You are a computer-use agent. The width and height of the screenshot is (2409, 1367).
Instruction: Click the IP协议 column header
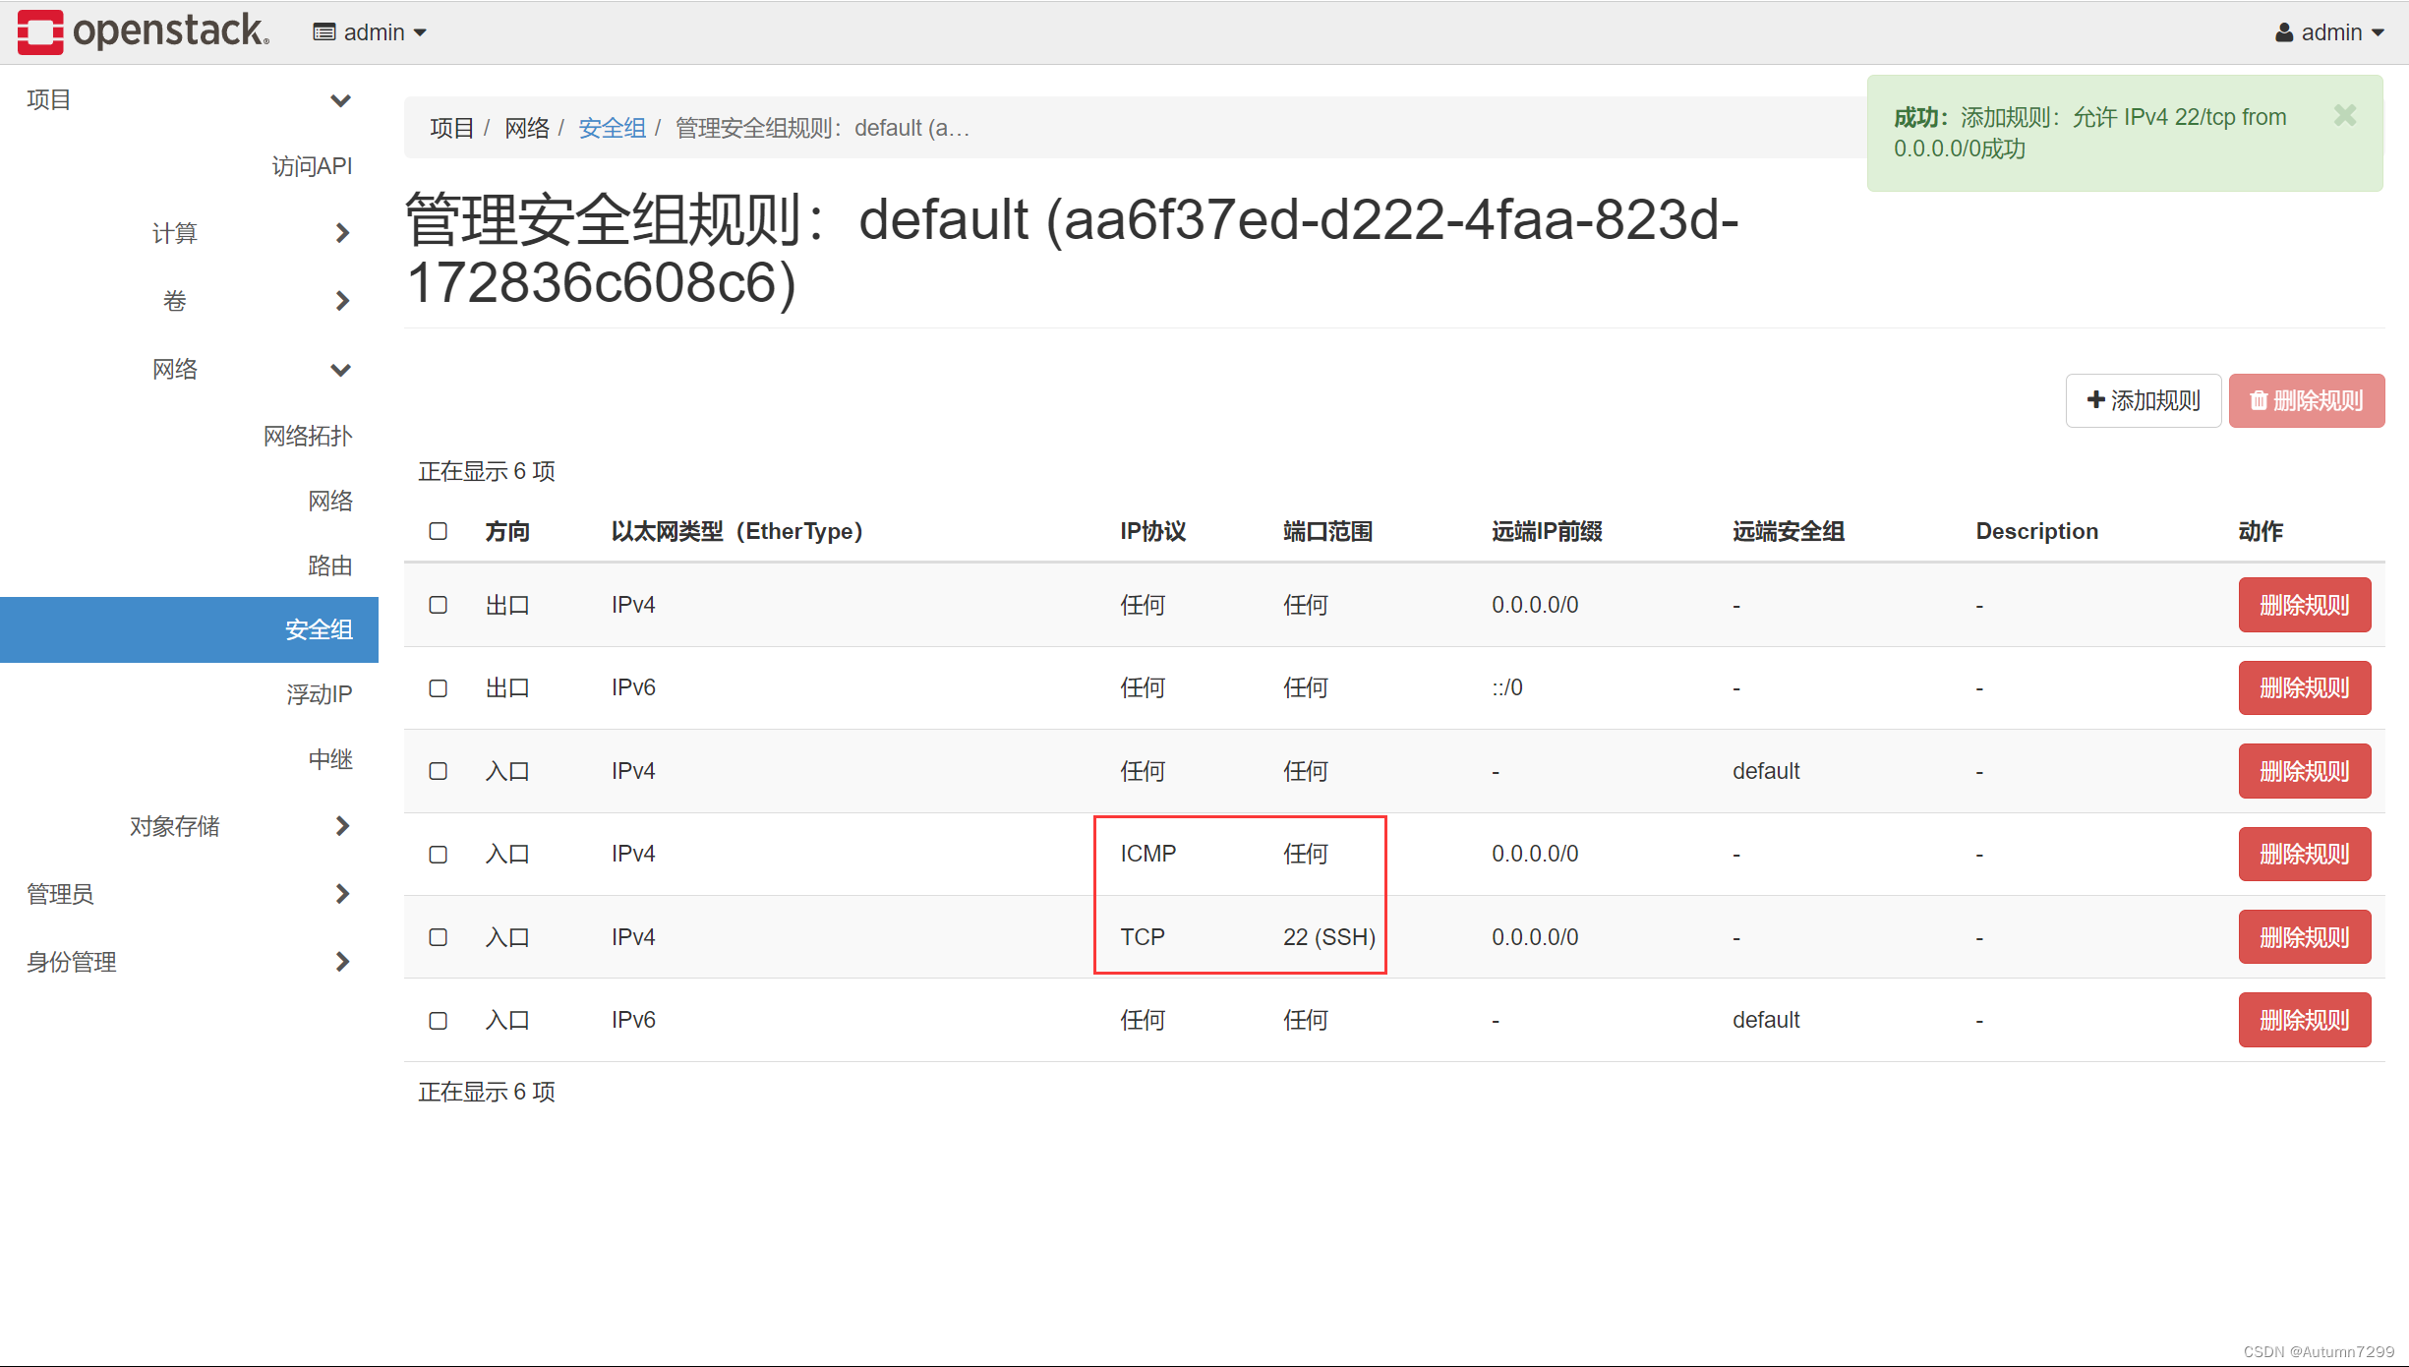(1152, 531)
